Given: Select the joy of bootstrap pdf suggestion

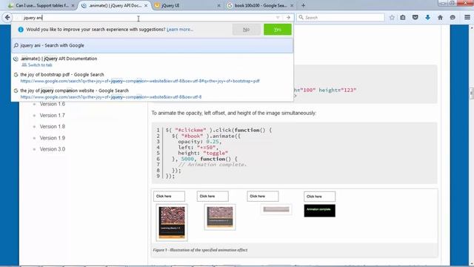Looking at the screenshot, I should 152,77.
